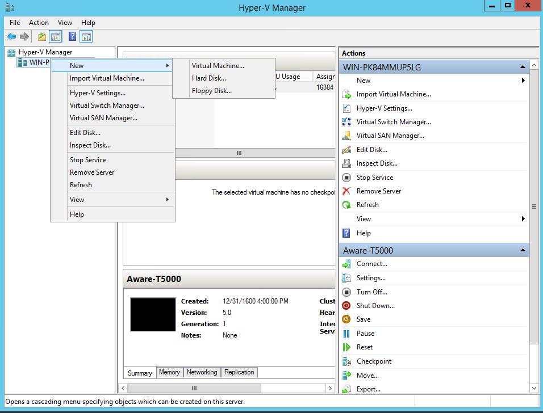Open the File menu

pos(15,23)
